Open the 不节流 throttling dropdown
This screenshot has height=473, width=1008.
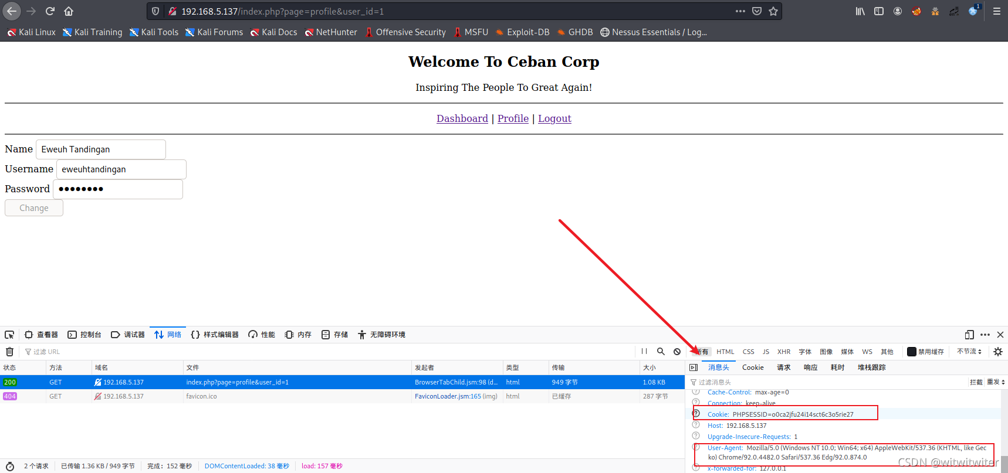click(x=969, y=352)
